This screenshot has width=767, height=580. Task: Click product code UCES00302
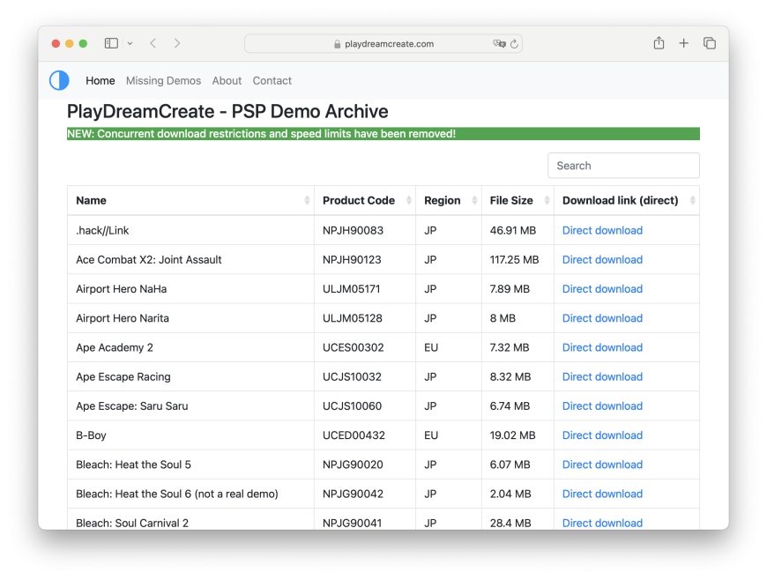354,347
